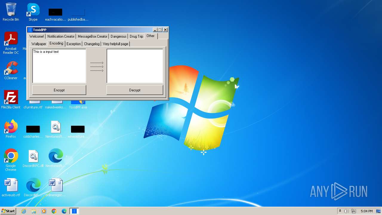
Task: Click the Encrypt button
Action: point(59,90)
